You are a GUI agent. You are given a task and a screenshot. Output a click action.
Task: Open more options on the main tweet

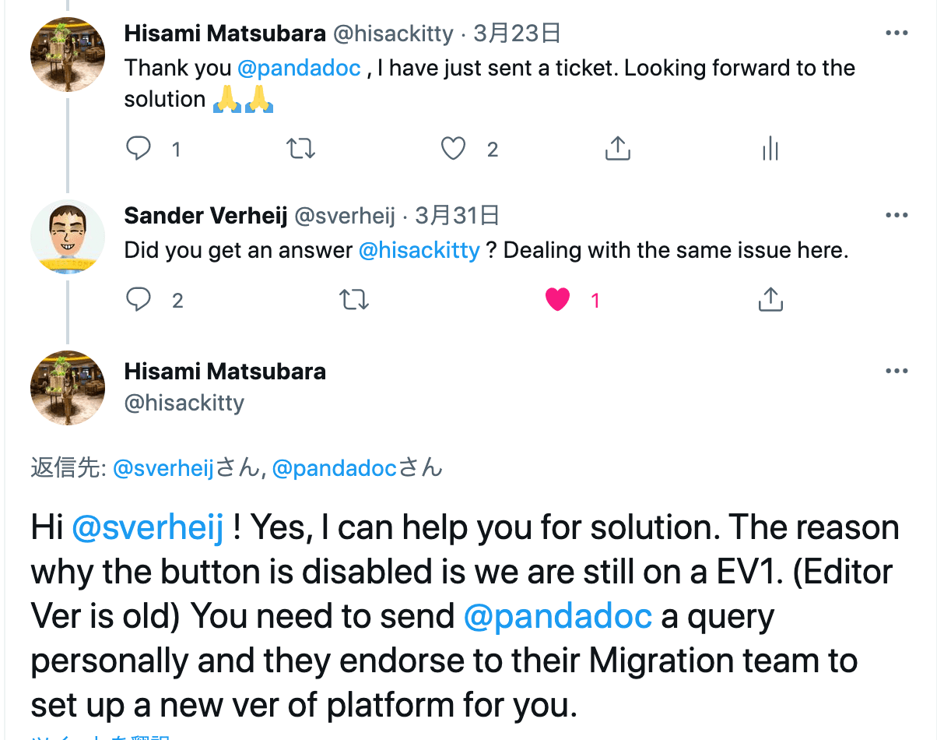coord(897,371)
